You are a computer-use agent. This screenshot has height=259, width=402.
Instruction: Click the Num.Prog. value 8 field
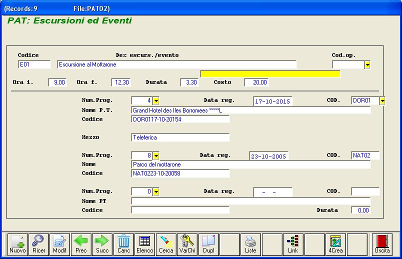pyautogui.click(x=142, y=155)
